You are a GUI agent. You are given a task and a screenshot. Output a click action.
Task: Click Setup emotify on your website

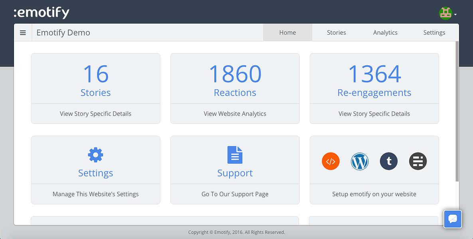(x=374, y=194)
